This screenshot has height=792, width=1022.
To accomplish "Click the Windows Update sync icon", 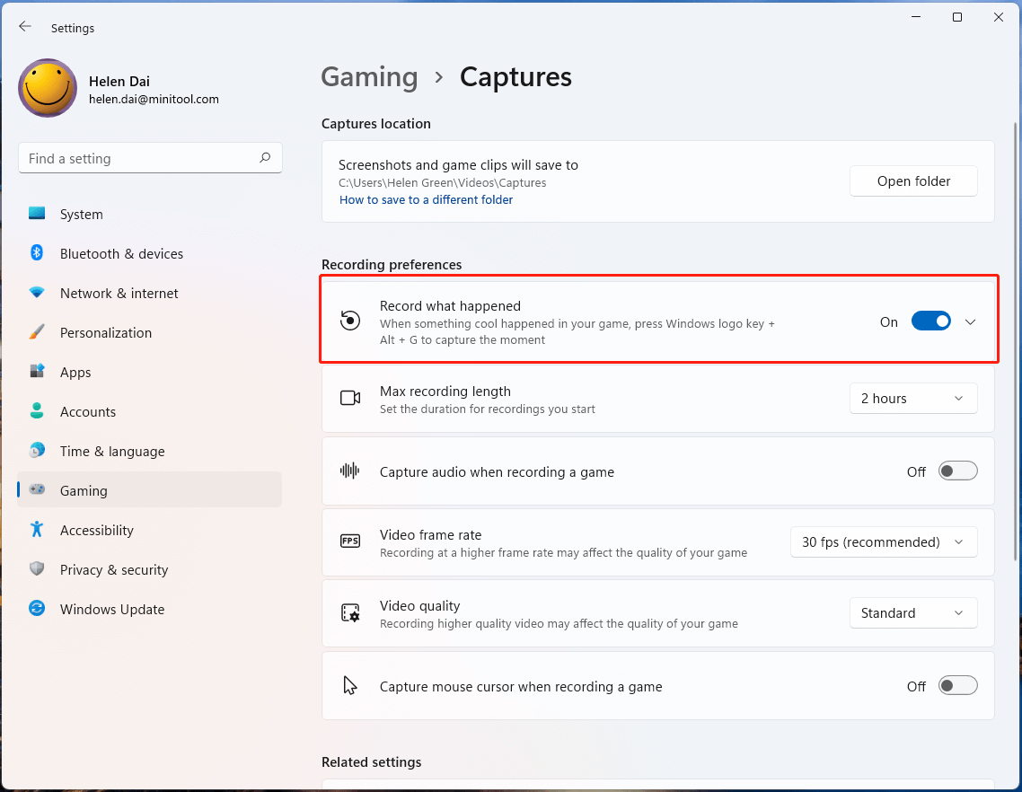I will (x=37, y=608).
